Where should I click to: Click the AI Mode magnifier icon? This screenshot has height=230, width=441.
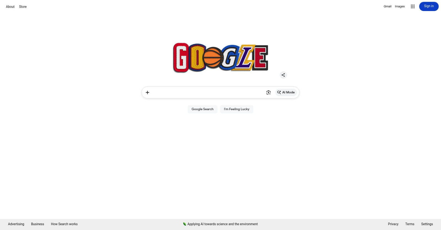(279, 92)
